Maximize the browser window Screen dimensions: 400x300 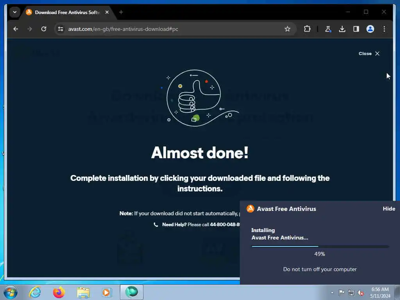(x=366, y=12)
